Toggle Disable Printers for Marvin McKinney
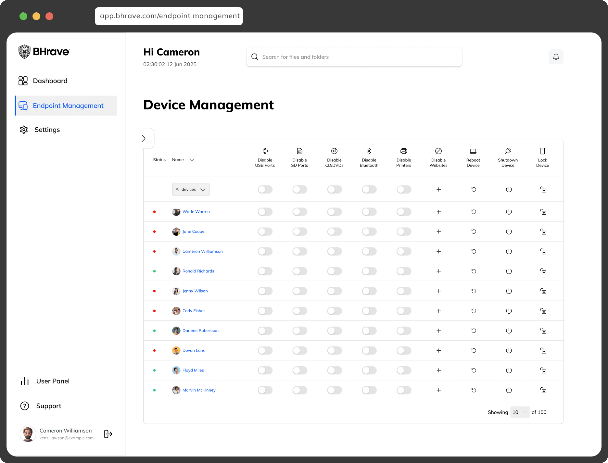Screen dimensions: 608x463 pyautogui.click(x=404, y=390)
